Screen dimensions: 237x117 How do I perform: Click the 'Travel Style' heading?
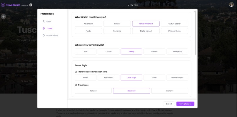81,65
